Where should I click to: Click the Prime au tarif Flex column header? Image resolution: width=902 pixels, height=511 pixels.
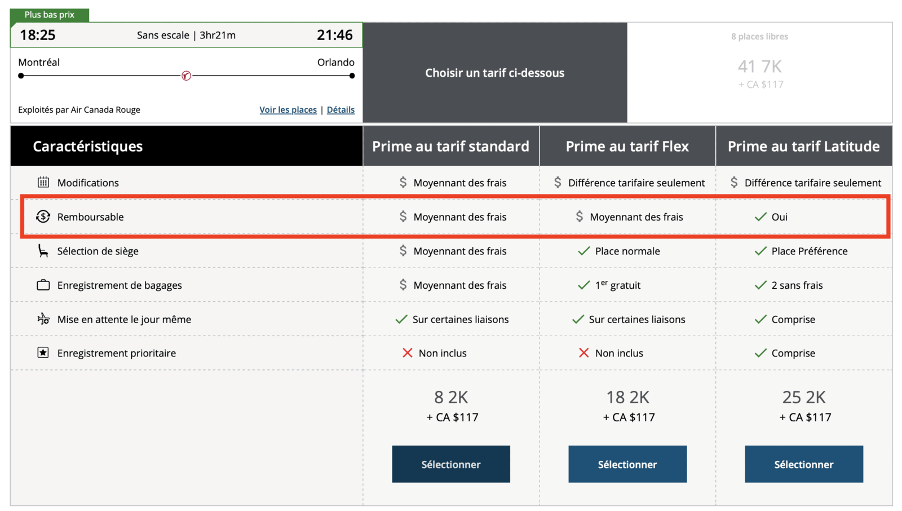pos(627,146)
